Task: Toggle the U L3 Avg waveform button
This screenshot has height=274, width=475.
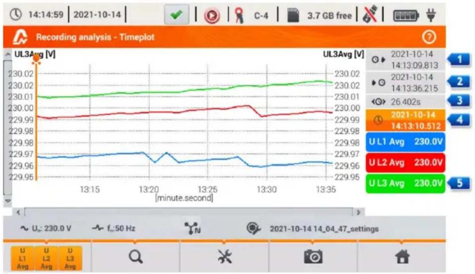Action: coord(70,259)
